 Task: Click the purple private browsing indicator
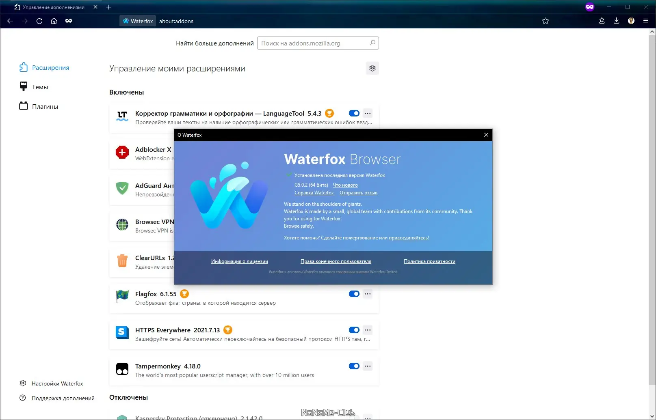pyautogui.click(x=590, y=7)
